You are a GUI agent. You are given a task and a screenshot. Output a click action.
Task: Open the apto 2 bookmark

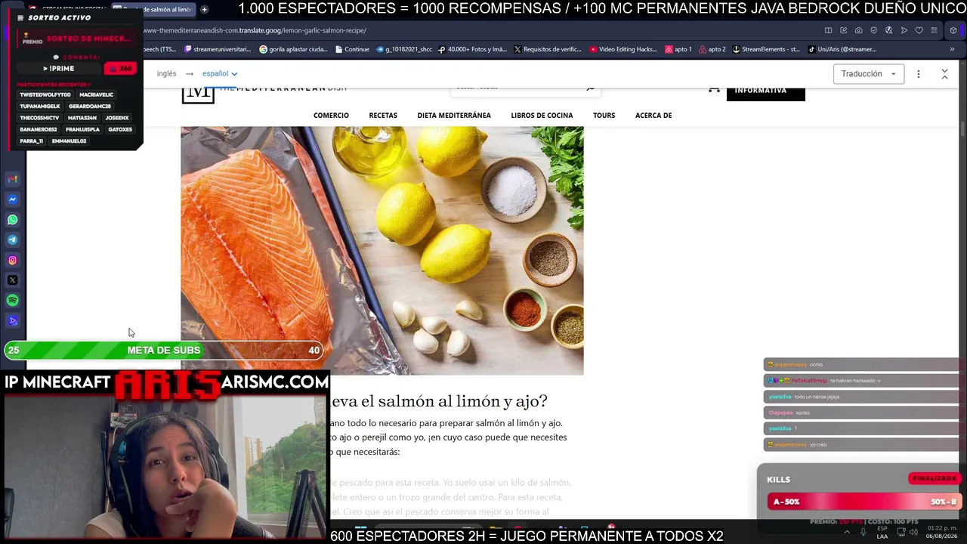click(x=712, y=49)
